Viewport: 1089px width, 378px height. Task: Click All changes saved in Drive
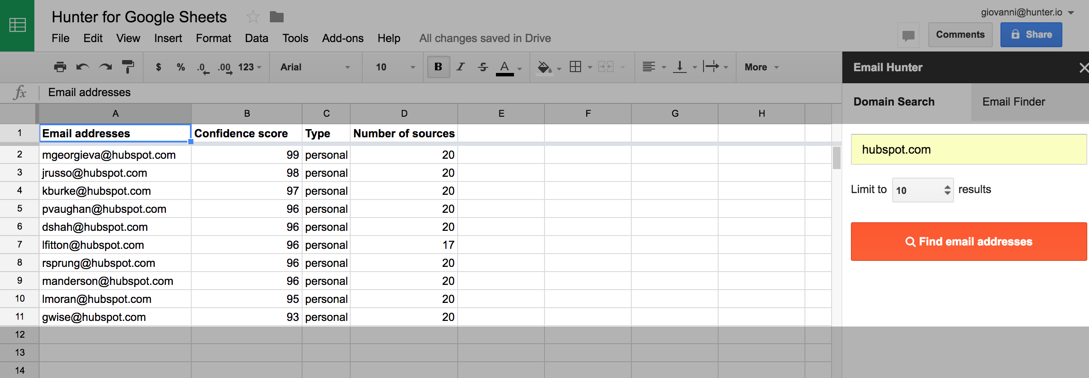[x=485, y=38]
